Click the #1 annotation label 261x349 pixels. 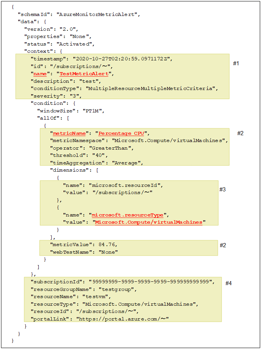tap(236, 63)
